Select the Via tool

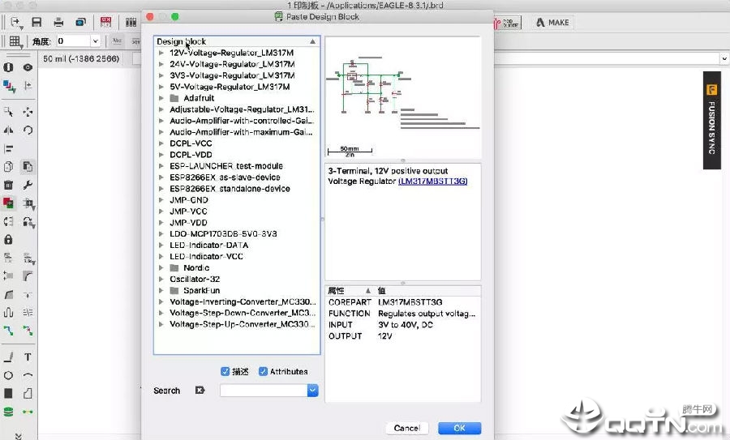(8, 412)
